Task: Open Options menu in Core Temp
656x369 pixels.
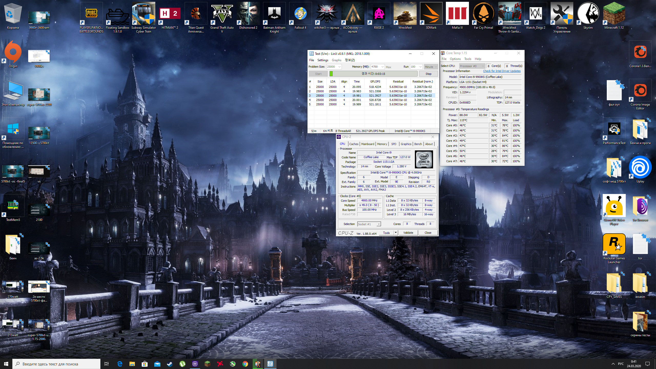Action: point(455,59)
